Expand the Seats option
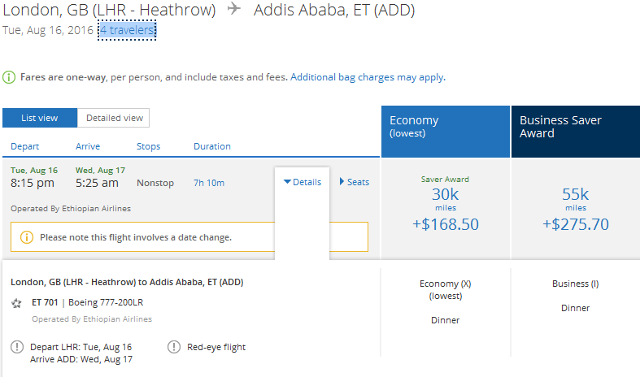 click(354, 182)
